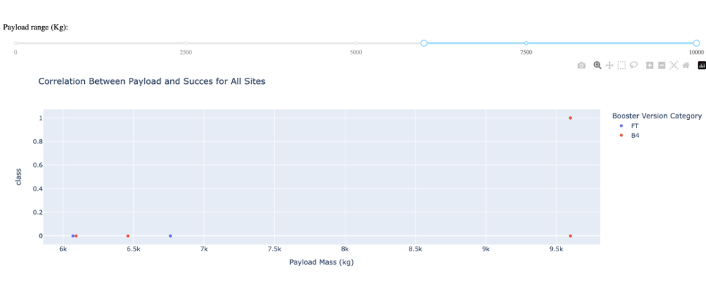Zoom out using the minus icon
Viewport: 706px width, 283px height.
(x=662, y=65)
